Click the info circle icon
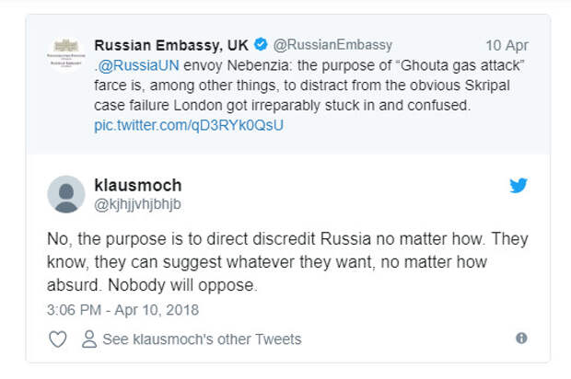The image size is (571, 379). pos(521,339)
